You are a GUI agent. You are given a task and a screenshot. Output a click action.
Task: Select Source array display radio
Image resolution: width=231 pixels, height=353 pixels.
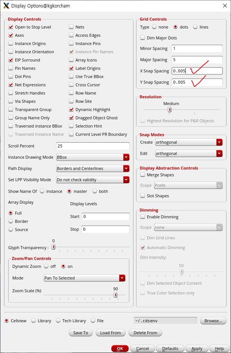coord(10,230)
